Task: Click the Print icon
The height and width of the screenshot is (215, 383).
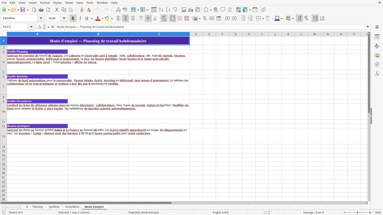Action: pyautogui.click(x=41, y=10)
